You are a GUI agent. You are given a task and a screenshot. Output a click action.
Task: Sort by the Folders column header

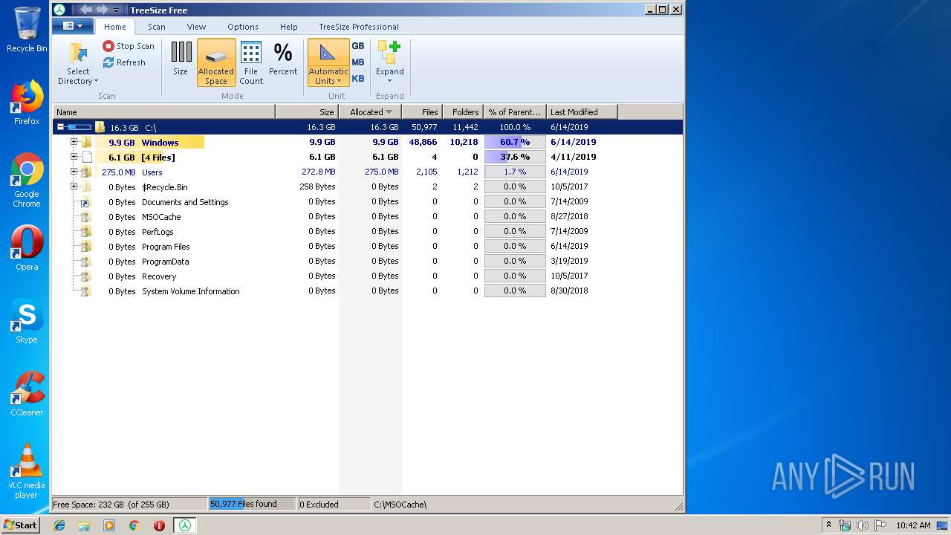(463, 112)
